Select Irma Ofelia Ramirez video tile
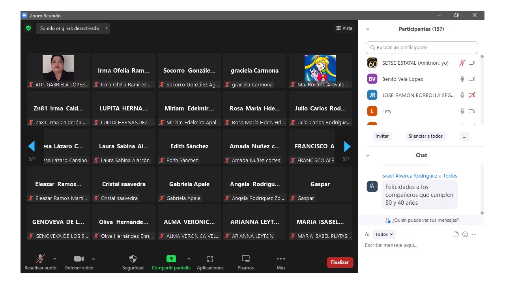Screen dimensions: 505x284 (x=124, y=71)
